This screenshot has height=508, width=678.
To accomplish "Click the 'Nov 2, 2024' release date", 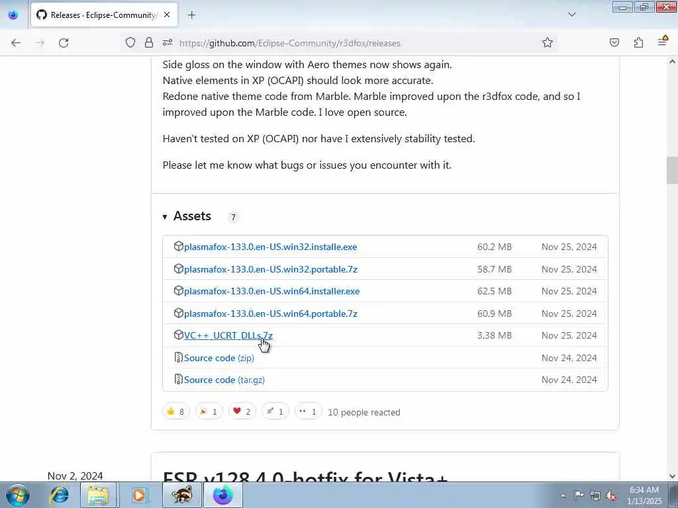I will point(75,476).
